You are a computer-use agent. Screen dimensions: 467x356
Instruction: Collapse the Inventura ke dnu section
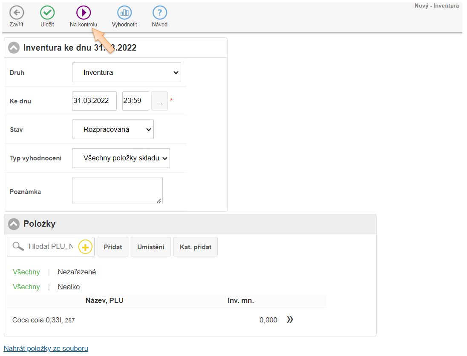[x=14, y=48]
